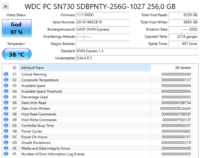
Task: Click the 38 °C temperature button
Action: tap(16, 55)
